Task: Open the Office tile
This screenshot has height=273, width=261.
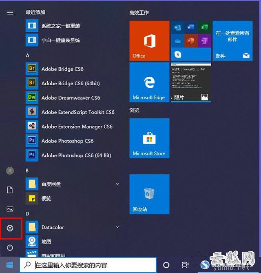Action: coord(149,40)
